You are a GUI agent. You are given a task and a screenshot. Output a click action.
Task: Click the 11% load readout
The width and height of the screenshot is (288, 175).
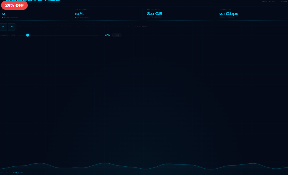tap(107, 35)
